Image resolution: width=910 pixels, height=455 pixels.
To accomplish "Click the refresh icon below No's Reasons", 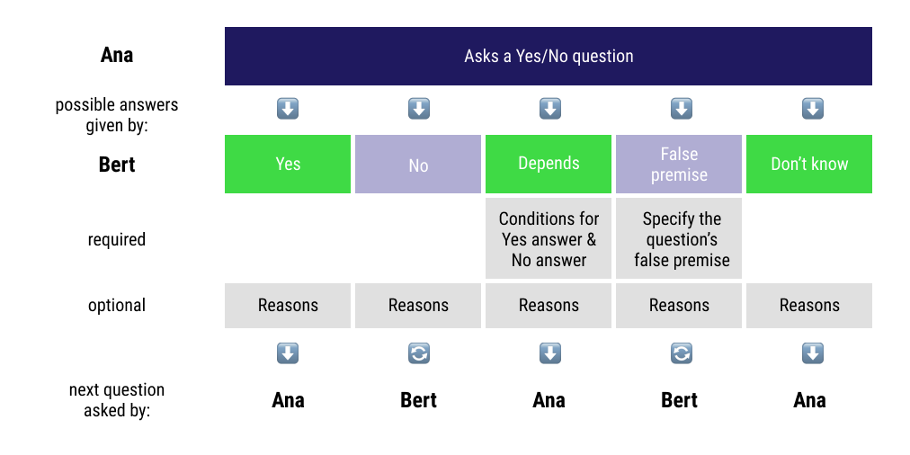I will point(418,354).
